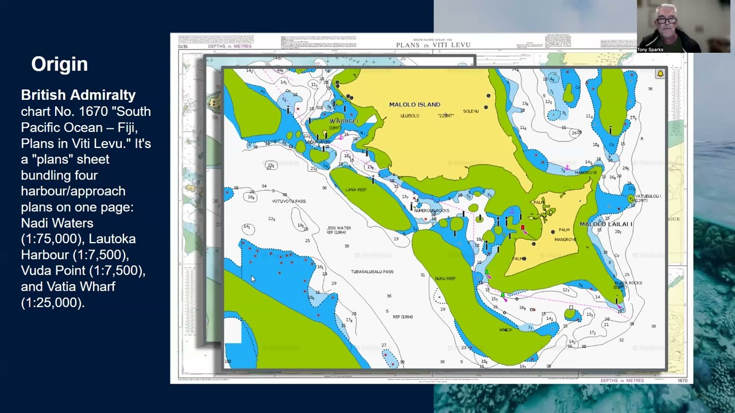Click the PLANS IN VITI LEVU chart title
Viewport: 735px width, 413px height.
[433, 45]
